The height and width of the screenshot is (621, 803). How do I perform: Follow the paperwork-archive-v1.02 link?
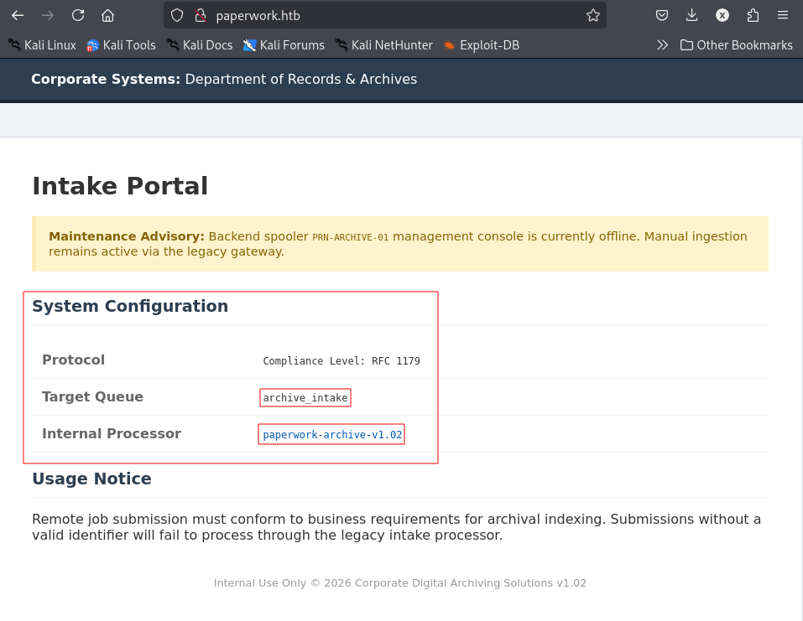pyautogui.click(x=332, y=435)
